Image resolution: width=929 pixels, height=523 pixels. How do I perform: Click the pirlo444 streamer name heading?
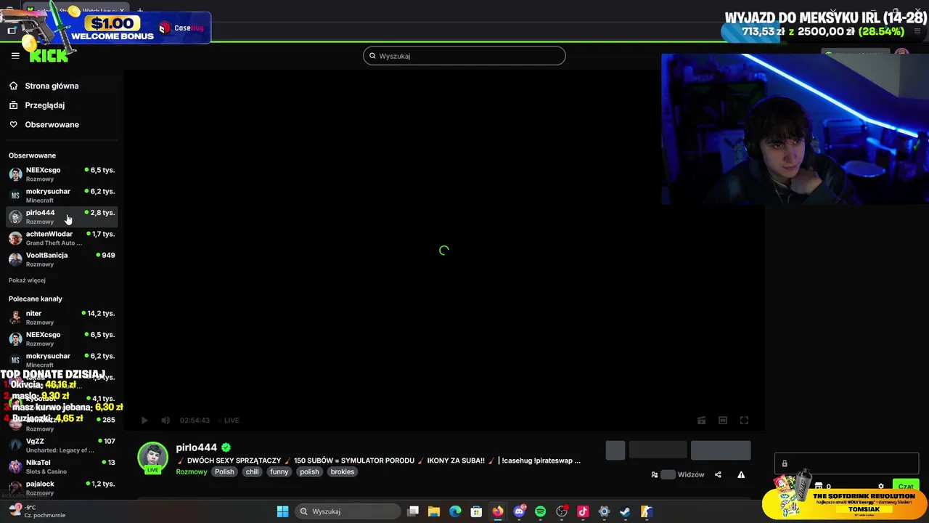point(196,447)
